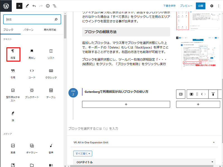Insert the ギャラリー gallery block
The image size is (223, 167).
(32, 149)
